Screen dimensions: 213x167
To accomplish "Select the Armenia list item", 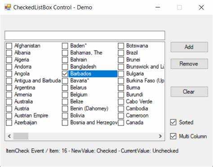I will click(23, 95).
